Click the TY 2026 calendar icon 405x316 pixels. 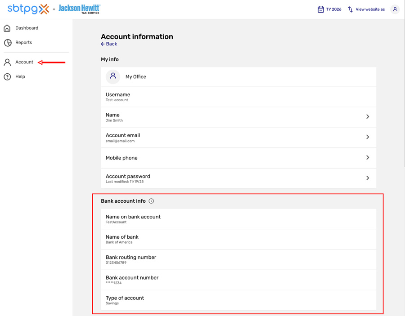click(x=321, y=9)
